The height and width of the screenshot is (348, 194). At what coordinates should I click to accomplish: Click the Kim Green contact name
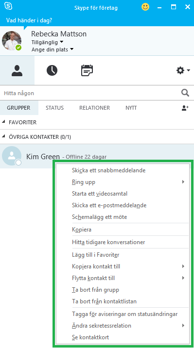click(x=43, y=156)
